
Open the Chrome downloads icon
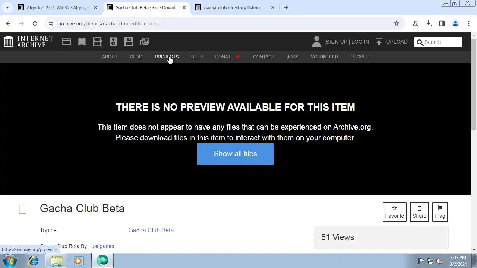(429, 23)
